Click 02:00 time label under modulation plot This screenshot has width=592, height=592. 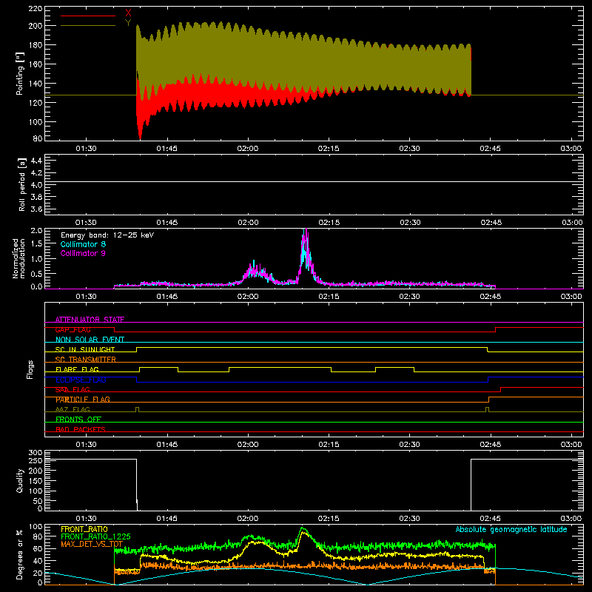248,297
